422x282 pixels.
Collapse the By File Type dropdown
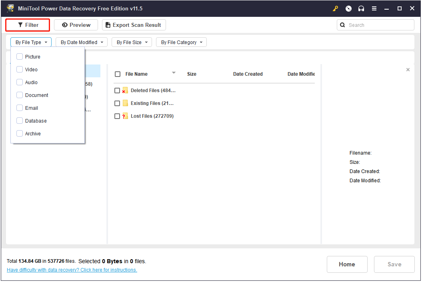(31, 42)
